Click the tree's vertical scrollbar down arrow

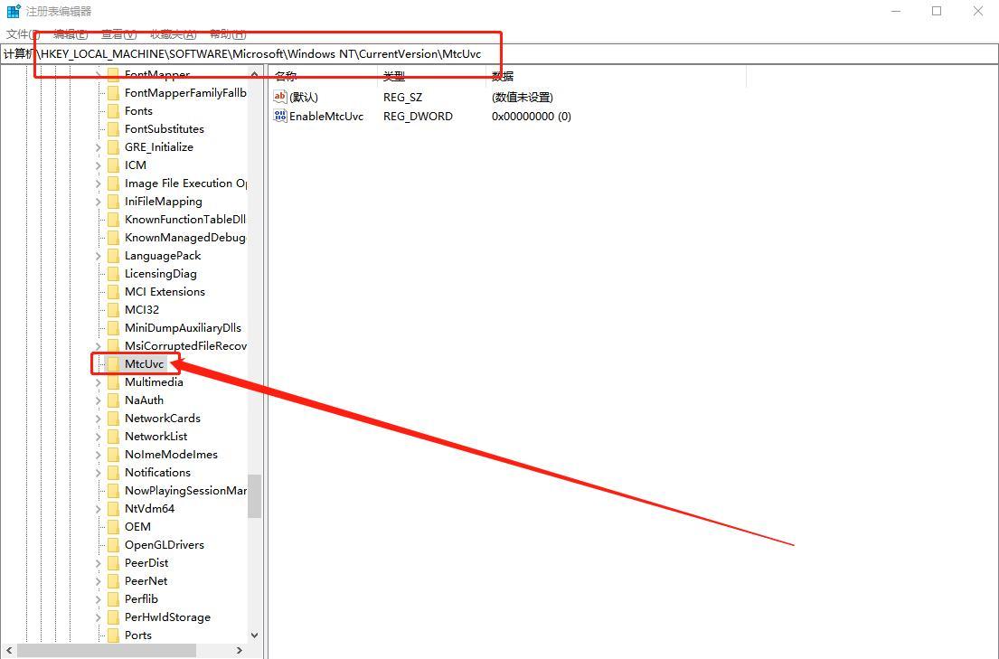pos(254,635)
